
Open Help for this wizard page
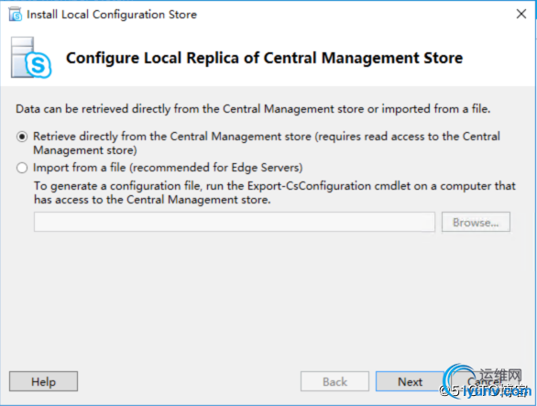click(43, 381)
